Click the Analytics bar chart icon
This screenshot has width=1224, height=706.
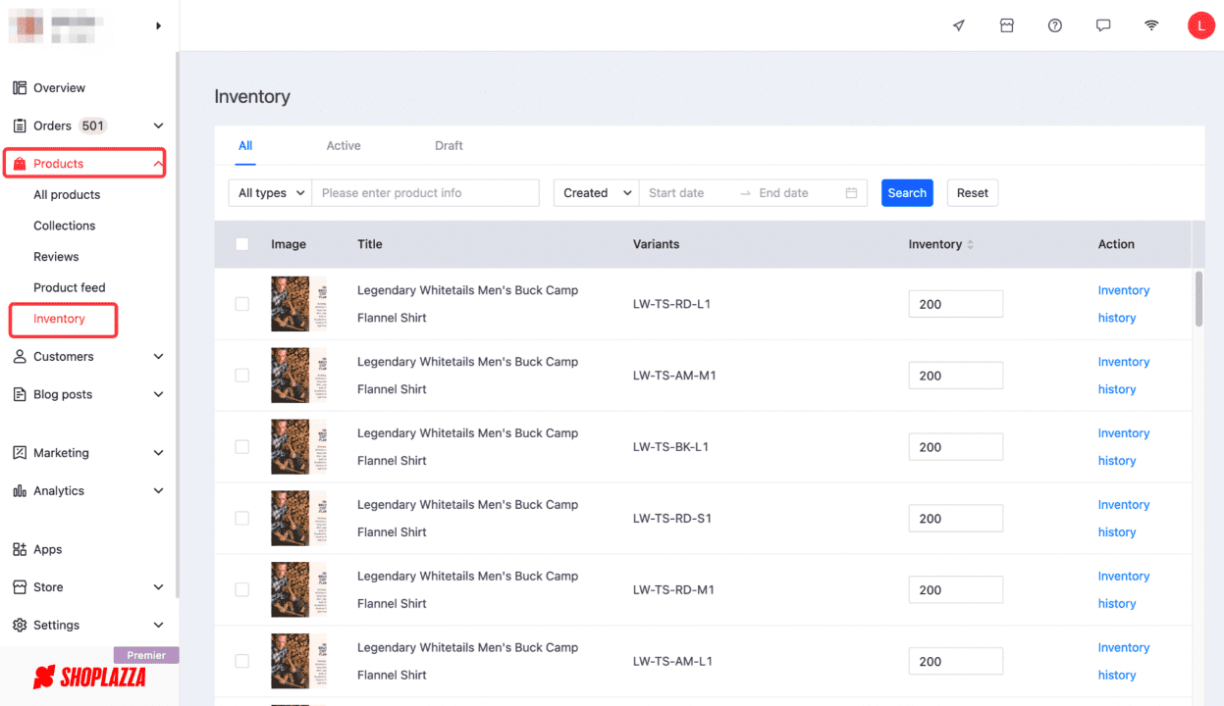point(20,490)
